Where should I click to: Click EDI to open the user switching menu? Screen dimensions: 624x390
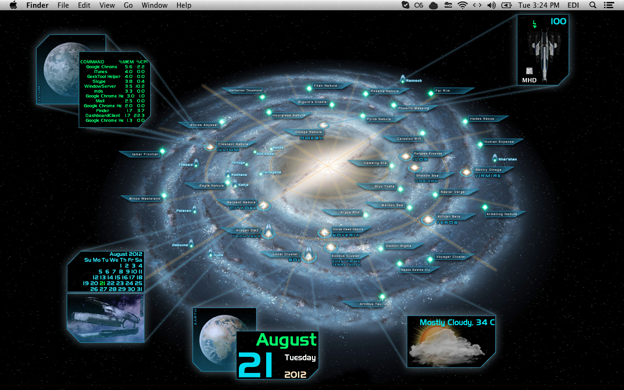point(573,5)
